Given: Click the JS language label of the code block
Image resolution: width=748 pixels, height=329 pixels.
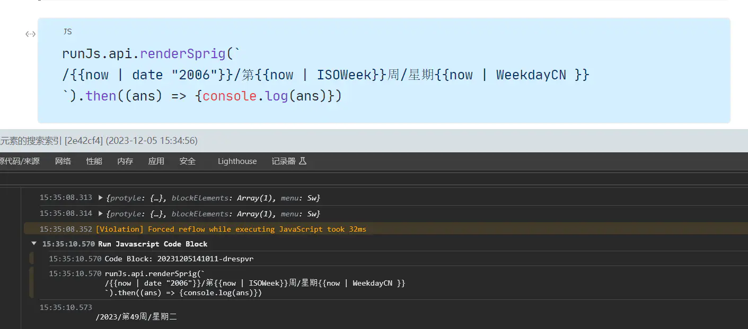Looking at the screenshot, I should tap(67, 32).
